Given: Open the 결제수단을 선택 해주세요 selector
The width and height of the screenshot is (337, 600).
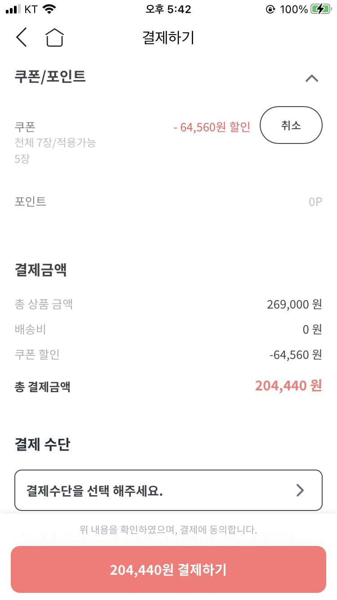Looking at the screenshot, I should coord(168,490).
